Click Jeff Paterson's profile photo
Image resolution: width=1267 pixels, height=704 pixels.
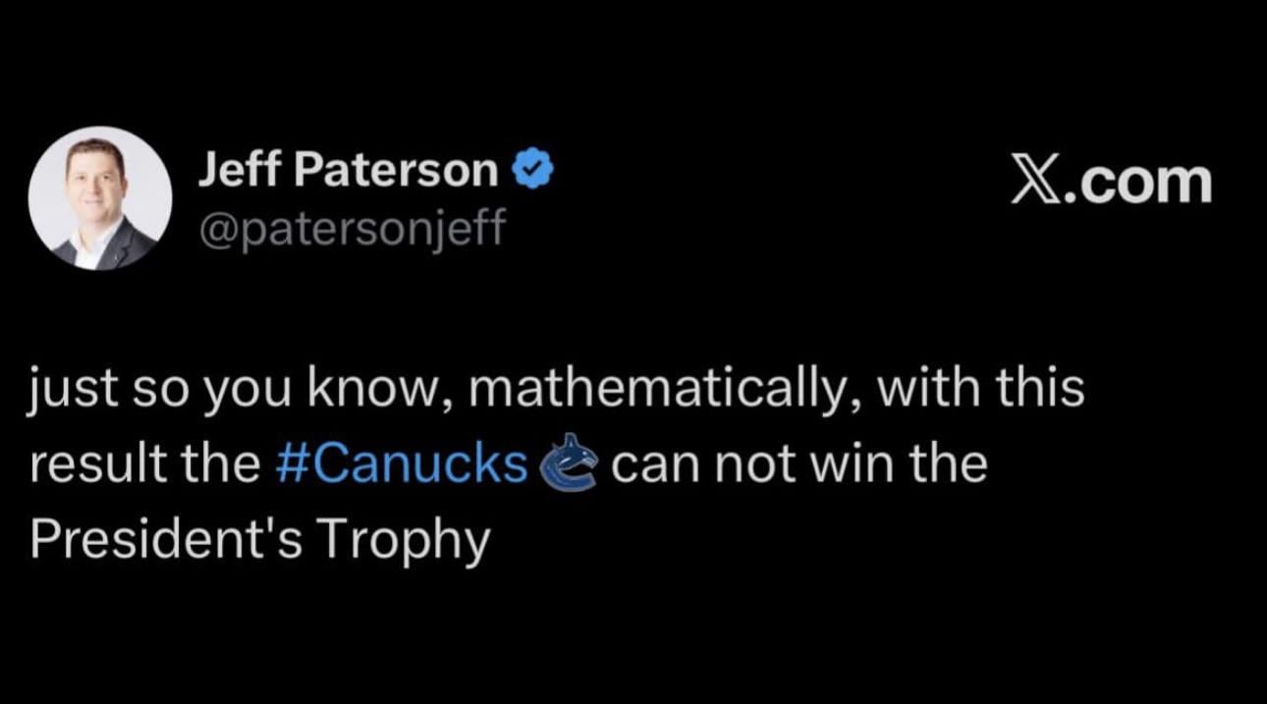pos(100,197)
